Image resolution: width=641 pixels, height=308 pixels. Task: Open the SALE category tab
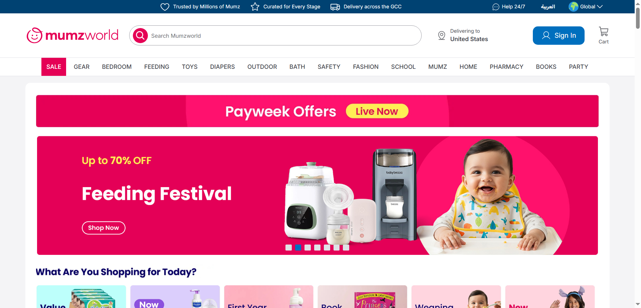click(54, 67)
